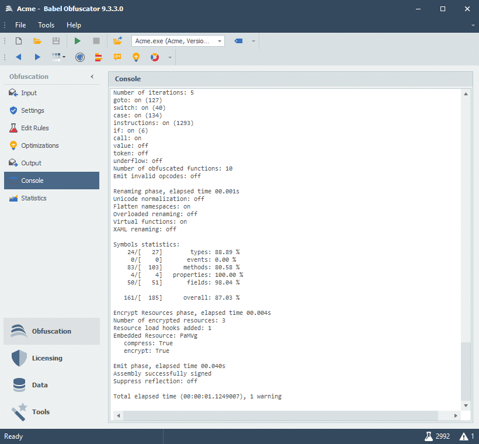Screen dimensions: 479x444
Task: Collapse the Obfuscation sidebar panel chevron
Action: tap(92, 77)
